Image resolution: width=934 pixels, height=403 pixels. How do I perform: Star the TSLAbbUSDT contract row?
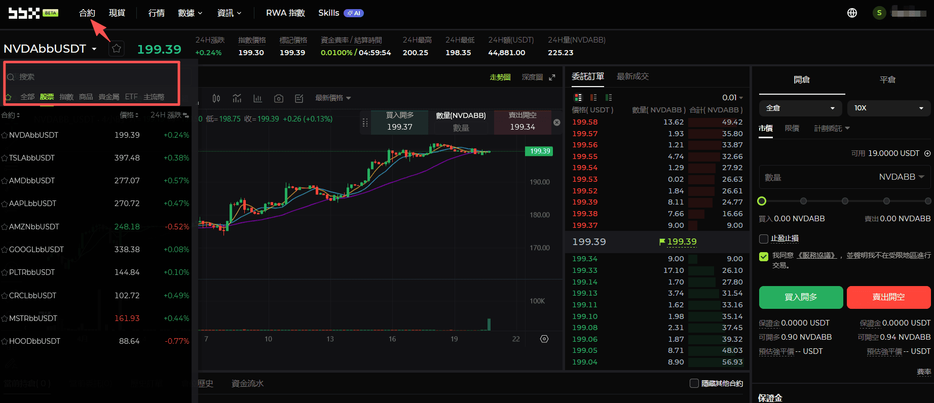[x=4, y=158]
